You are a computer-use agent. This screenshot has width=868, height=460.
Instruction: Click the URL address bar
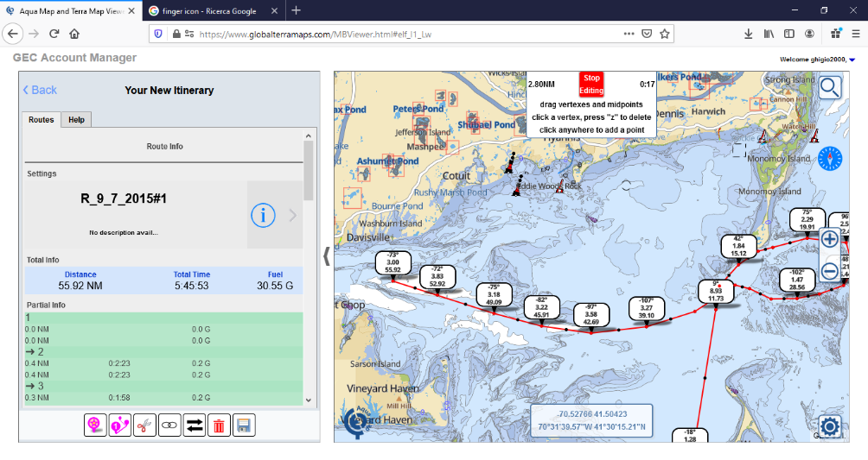410,35
